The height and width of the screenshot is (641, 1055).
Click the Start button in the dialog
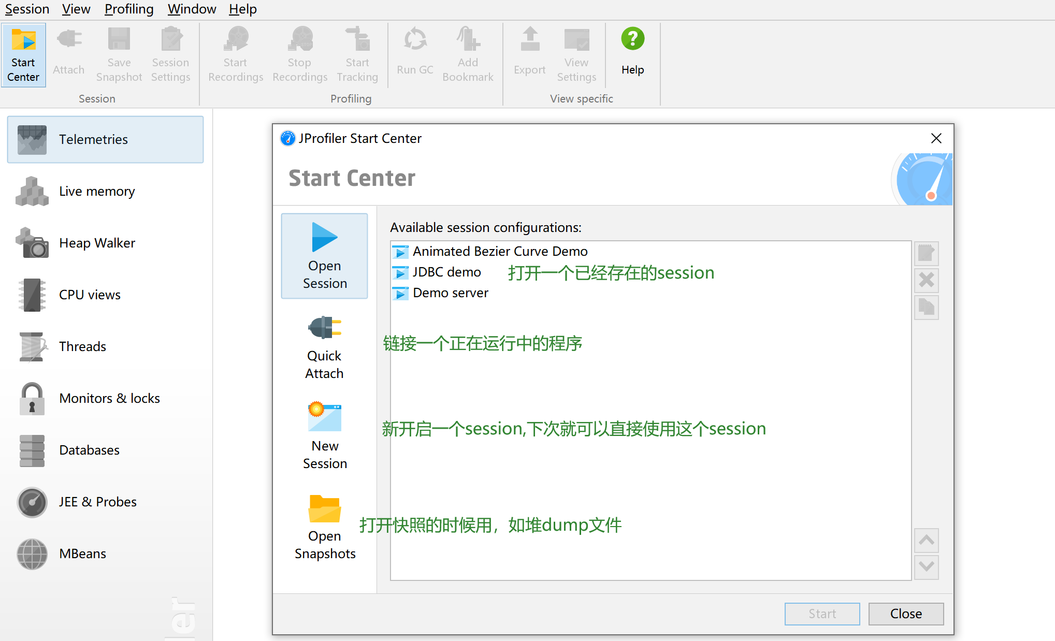click(822, 614)
